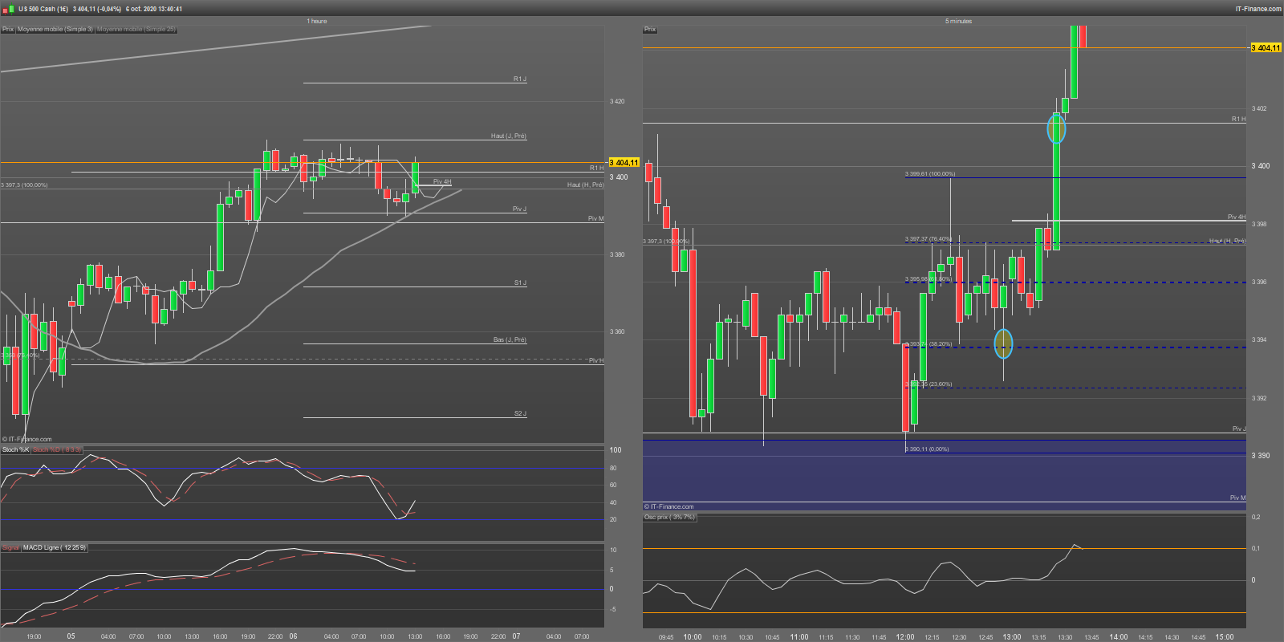Screen dimensions: 1284x642
Task: Select the US 500 Cash (1€) instrument title
Action: 43,9
